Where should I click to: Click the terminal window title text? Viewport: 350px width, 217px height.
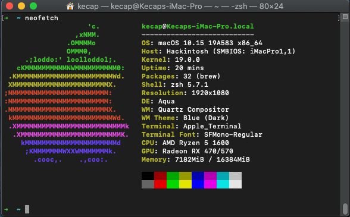tap(180, 6)
